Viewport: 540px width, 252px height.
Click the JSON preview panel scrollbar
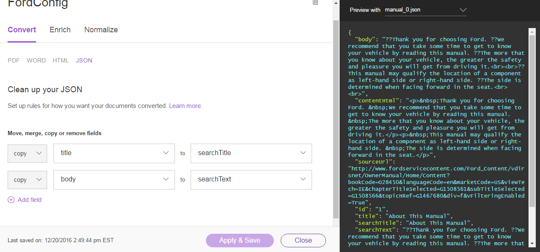tap(532, 121)
